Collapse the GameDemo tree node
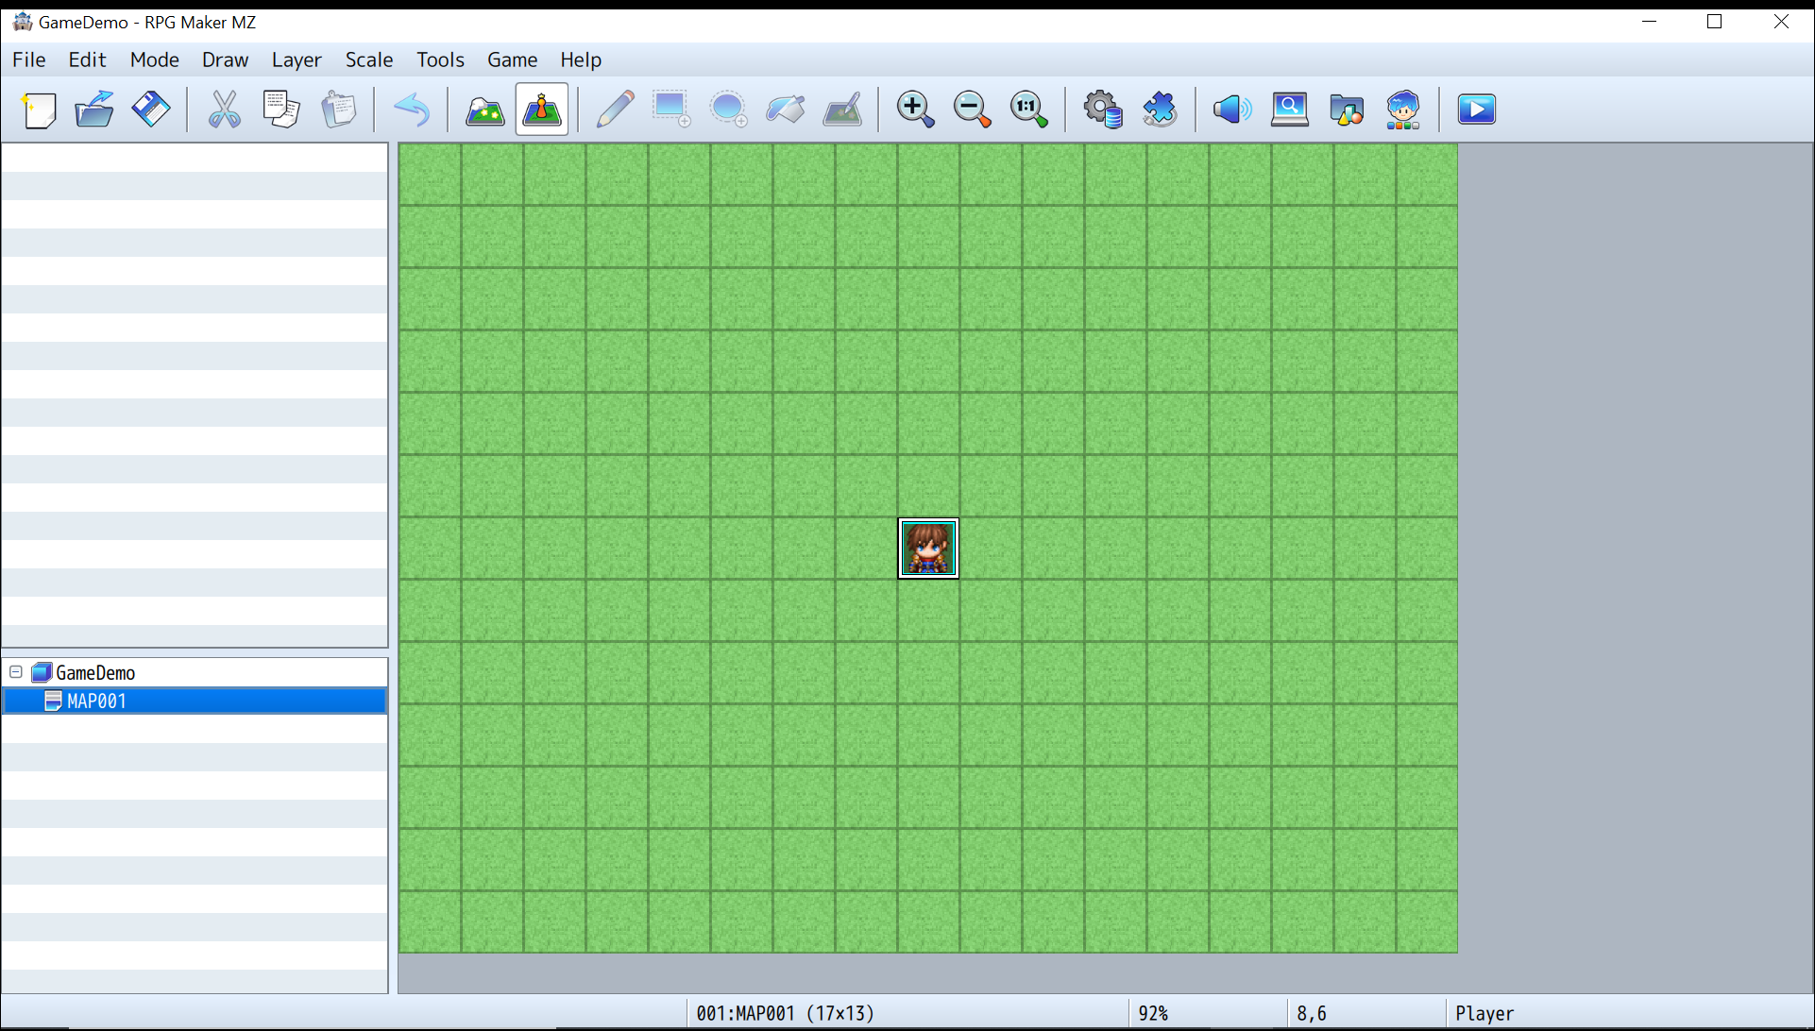Screen dimensions: 1815x1031 [16, 672]
